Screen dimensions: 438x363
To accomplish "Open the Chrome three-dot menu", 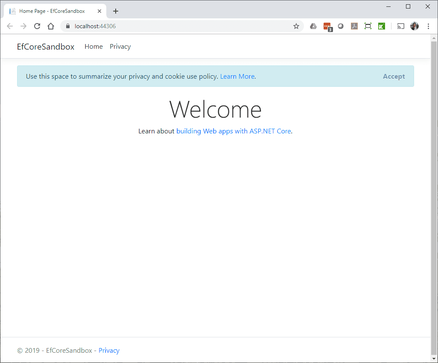I will tap(428, 26).
